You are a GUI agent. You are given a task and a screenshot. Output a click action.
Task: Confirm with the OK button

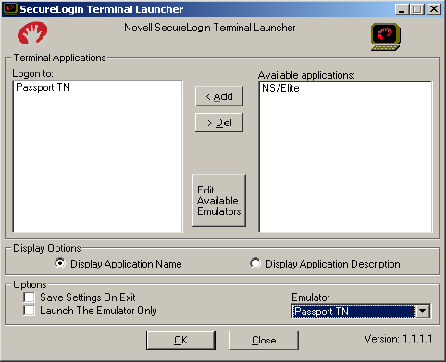(180, 340)
